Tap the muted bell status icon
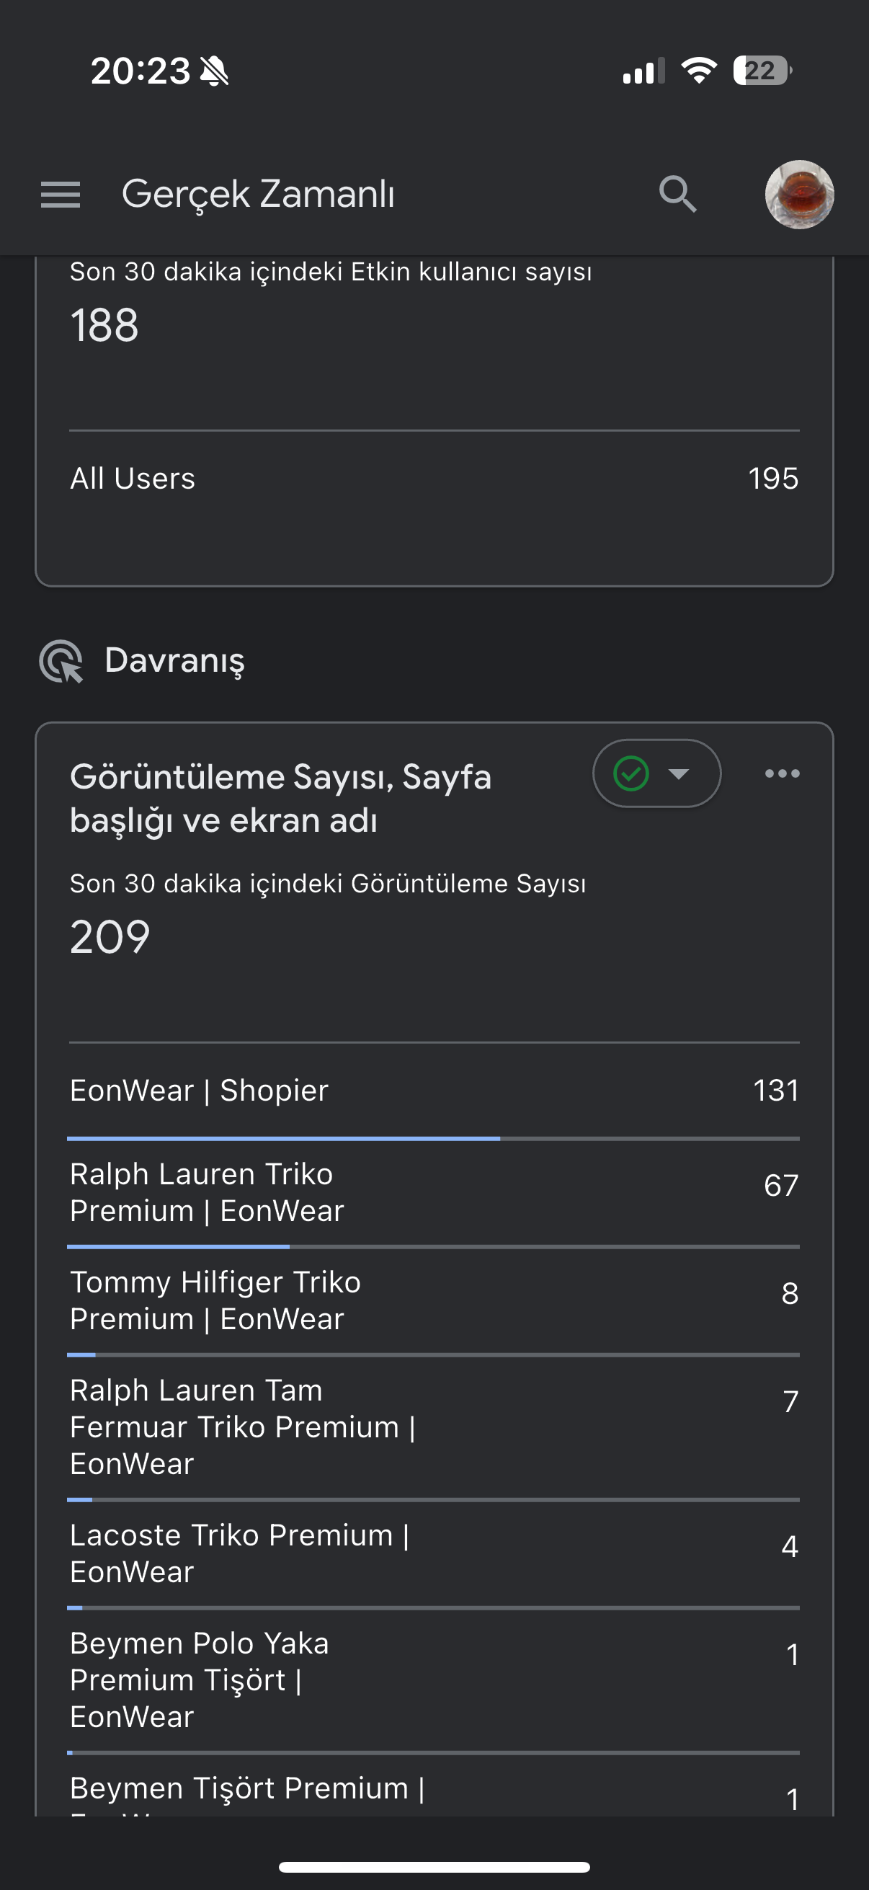This screenshot has height=1890, width=869. coord(214,71)
